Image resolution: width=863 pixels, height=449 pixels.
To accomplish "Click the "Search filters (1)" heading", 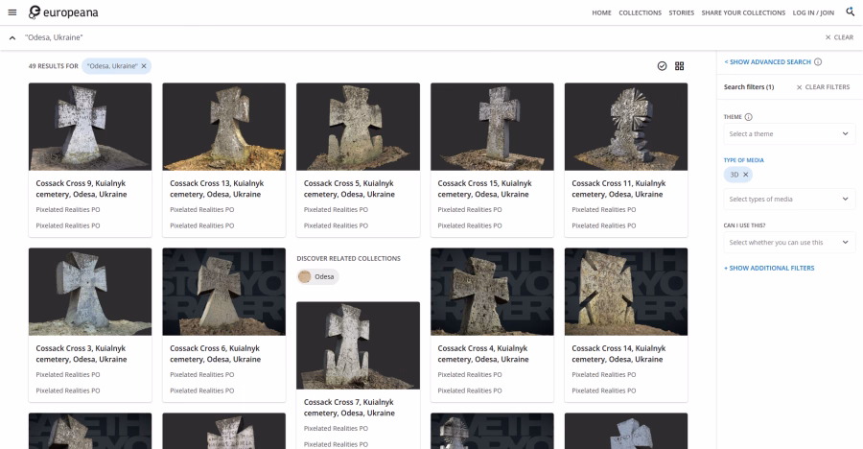I will coord(749,87).
